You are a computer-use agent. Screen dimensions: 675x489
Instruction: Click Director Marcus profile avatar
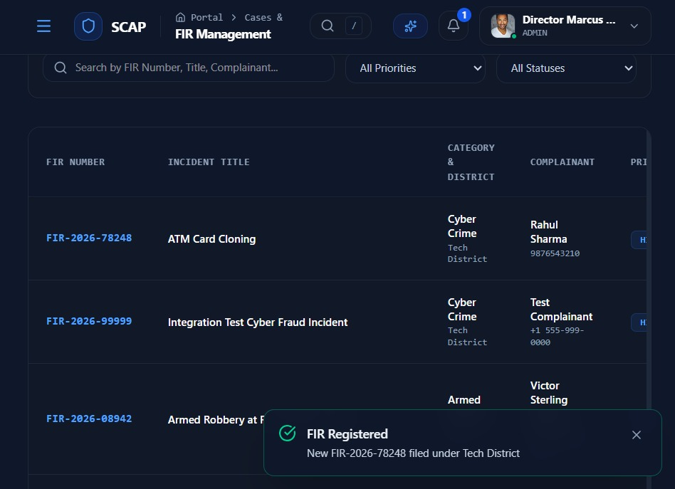pyautogui.click(x=503, y=26)
